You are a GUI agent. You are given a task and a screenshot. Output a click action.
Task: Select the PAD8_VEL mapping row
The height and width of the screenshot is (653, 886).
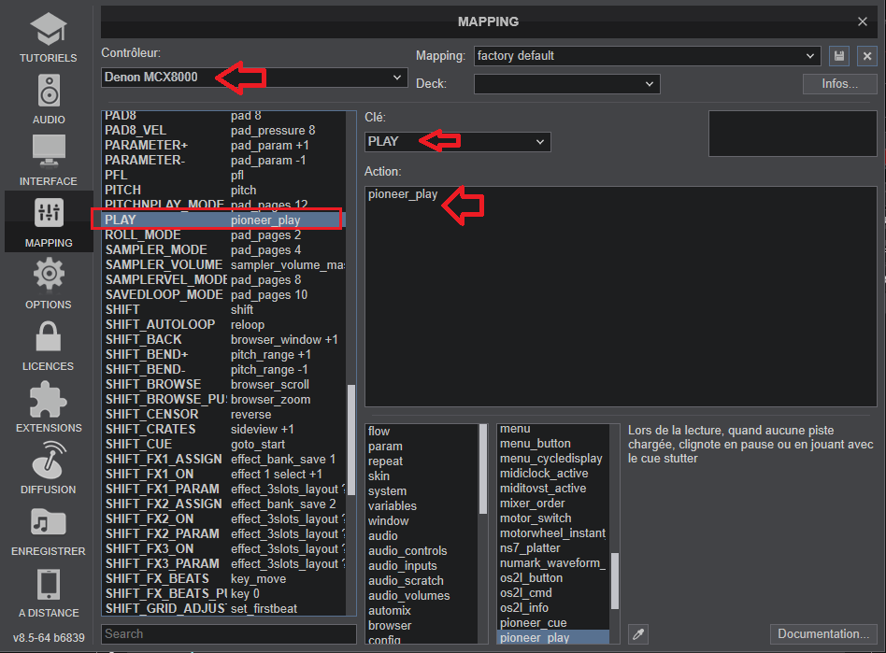coord(223,131)
